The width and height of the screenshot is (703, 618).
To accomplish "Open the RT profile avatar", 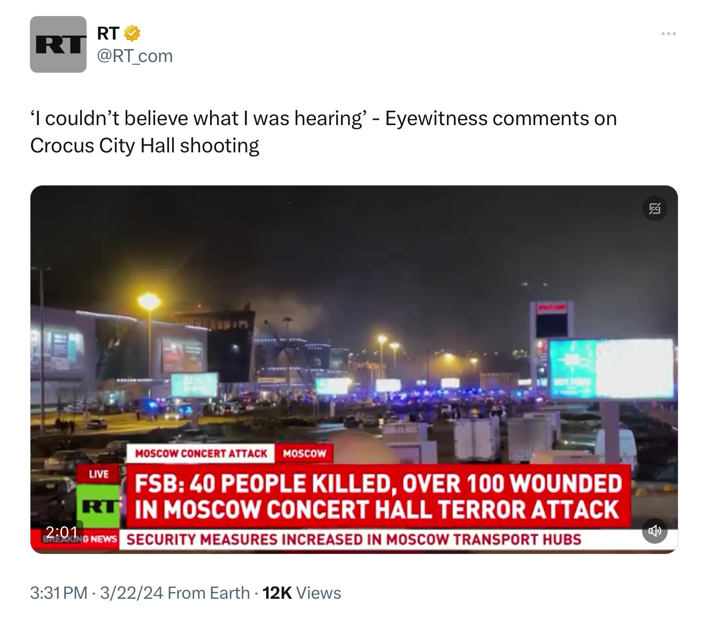I will 58,44.
